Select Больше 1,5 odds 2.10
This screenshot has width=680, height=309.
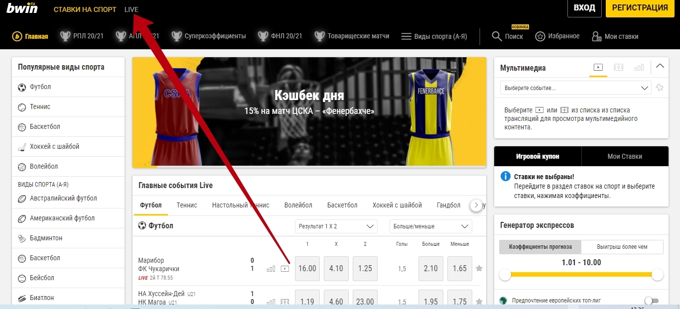coord(431,269)
